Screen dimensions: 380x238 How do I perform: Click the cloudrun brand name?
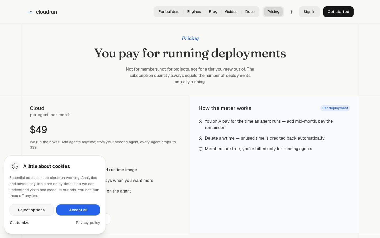click(46, 12)
